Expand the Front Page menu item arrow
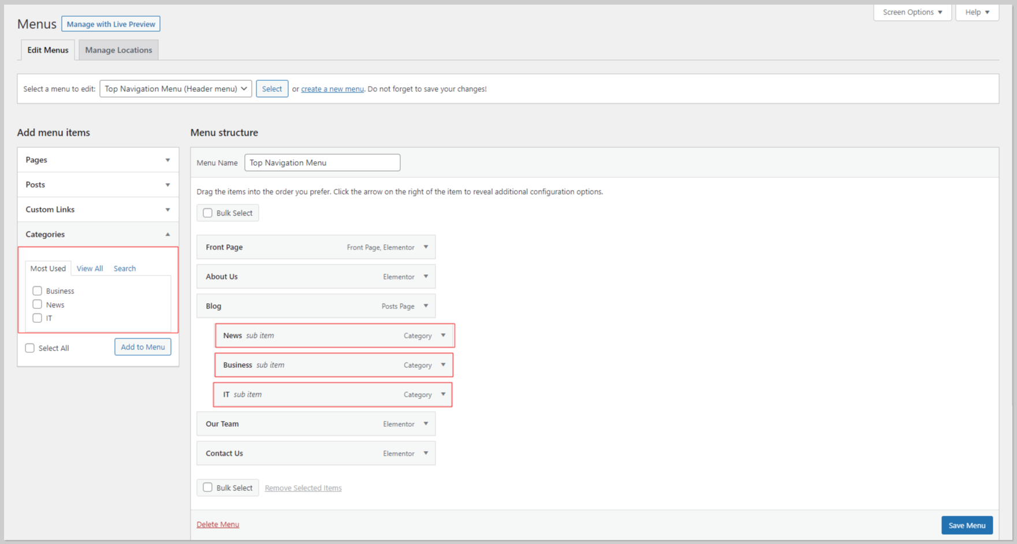This screenshot has width=1017, height=544. pos(426,247)
